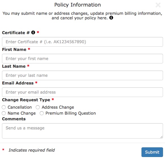
Task: Focus the Certificate # input field
Action: [x=82, y=42]
